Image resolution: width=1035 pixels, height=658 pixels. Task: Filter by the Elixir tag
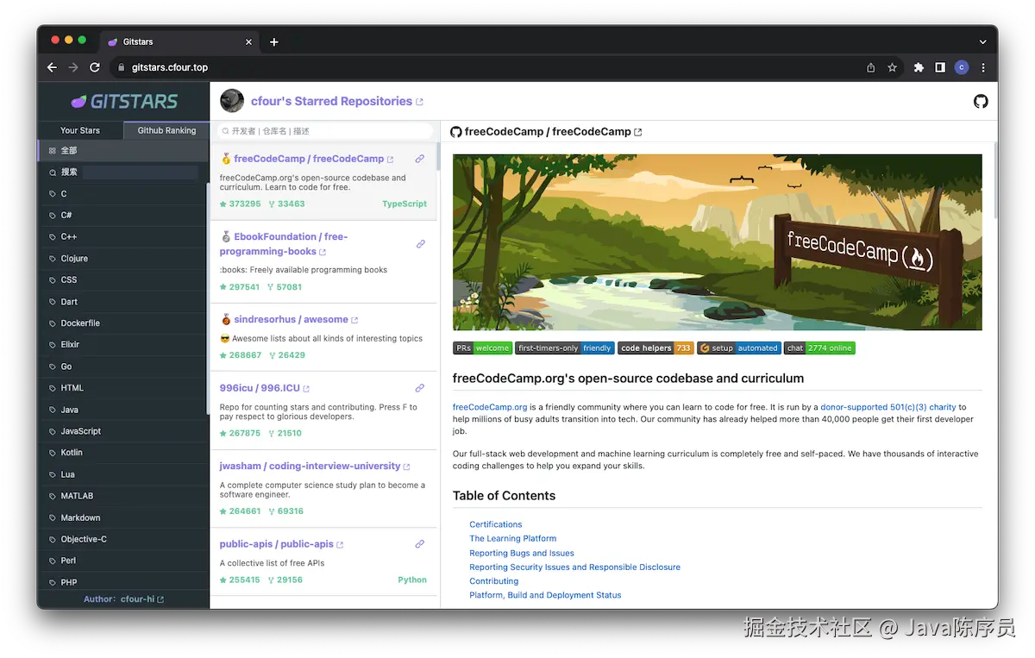coord(123,345)
